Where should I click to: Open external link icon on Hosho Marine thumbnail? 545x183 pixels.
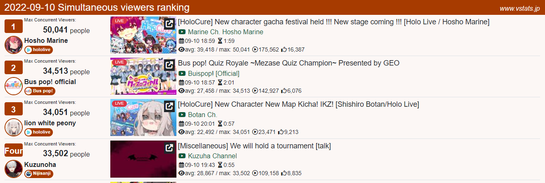[x=169, y=24]
